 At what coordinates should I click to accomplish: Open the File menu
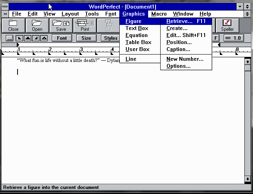click(17, 14)
